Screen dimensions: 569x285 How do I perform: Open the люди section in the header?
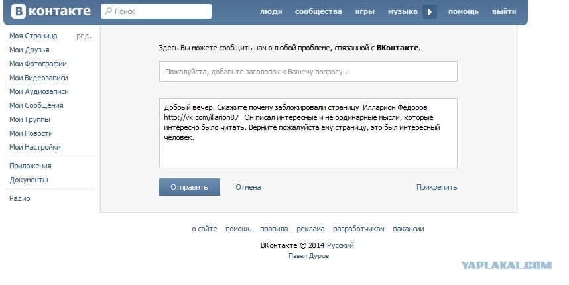[x=271, y=12]
